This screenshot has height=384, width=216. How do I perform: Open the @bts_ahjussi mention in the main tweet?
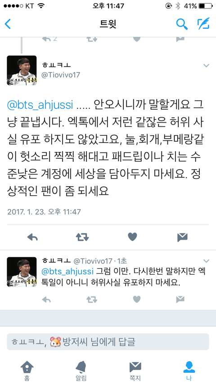40,105
